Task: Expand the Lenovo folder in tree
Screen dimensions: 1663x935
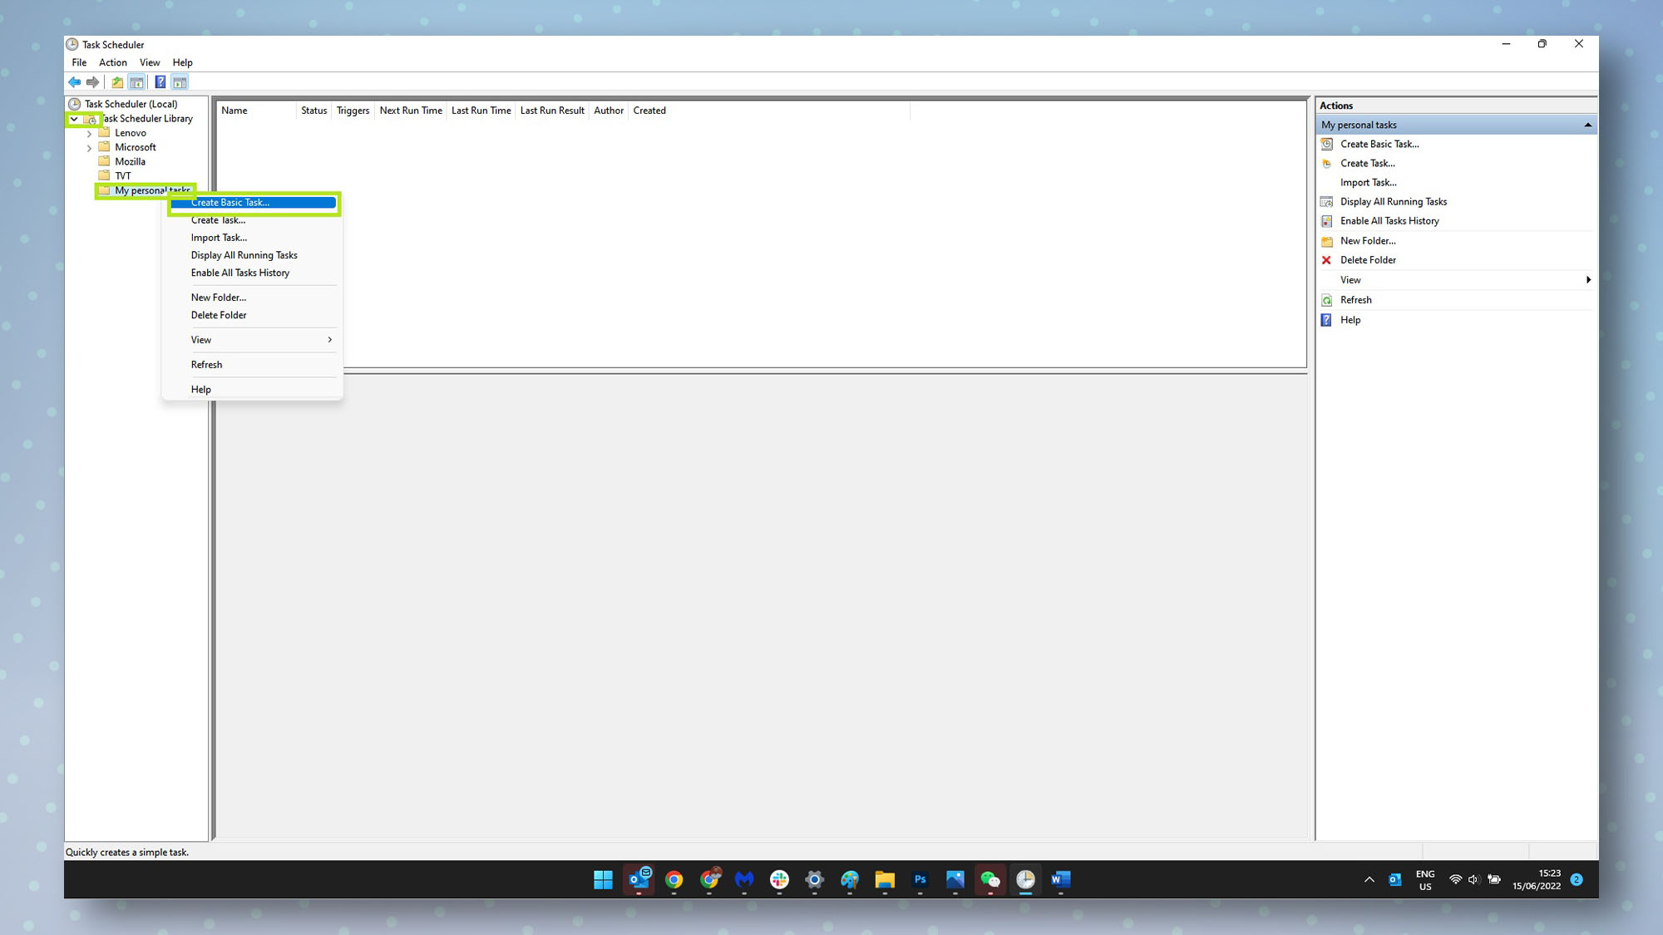Action: 89,134
